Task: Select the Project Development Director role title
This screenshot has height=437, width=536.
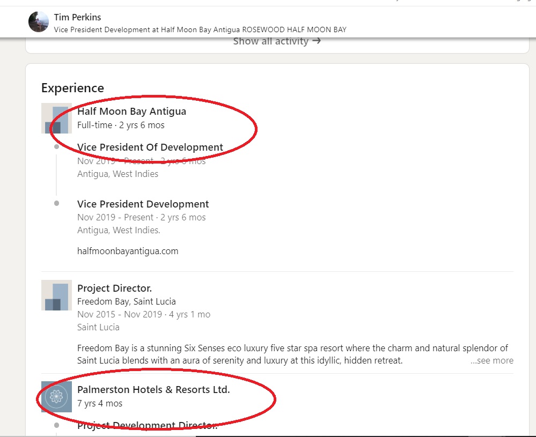Action: pos(148,425)
